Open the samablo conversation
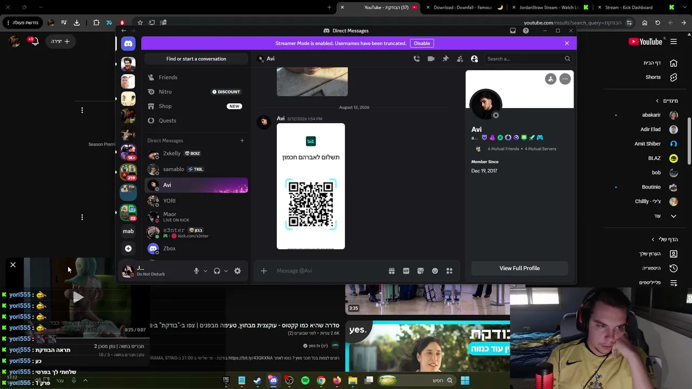692x389 pixels. tap(196, 169)
